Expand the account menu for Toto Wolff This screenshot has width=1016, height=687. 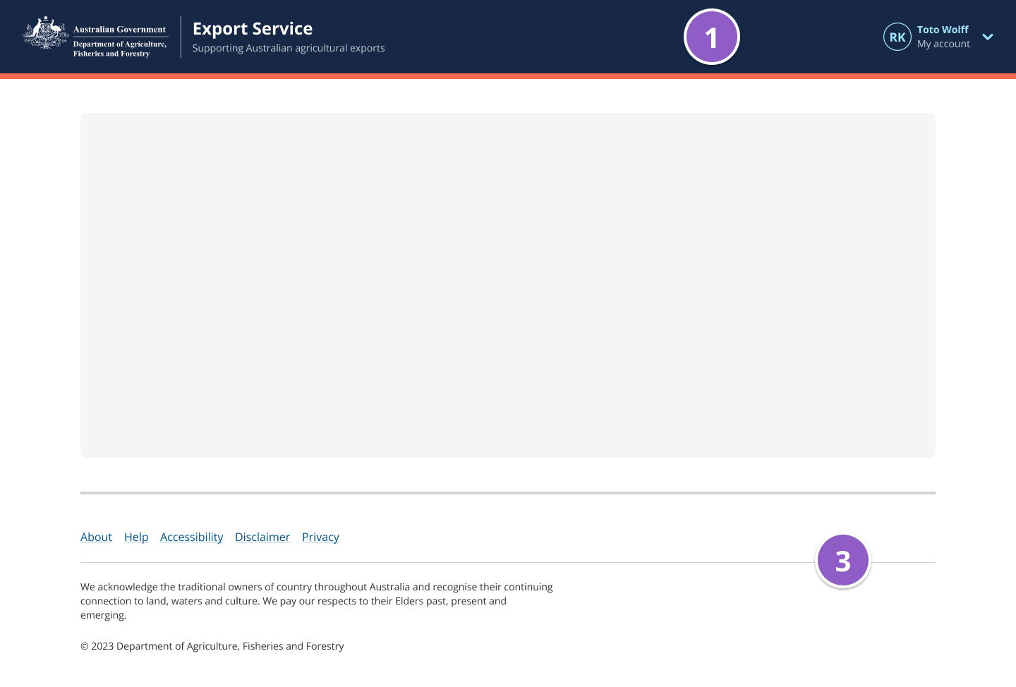click(x=988, y=37)
